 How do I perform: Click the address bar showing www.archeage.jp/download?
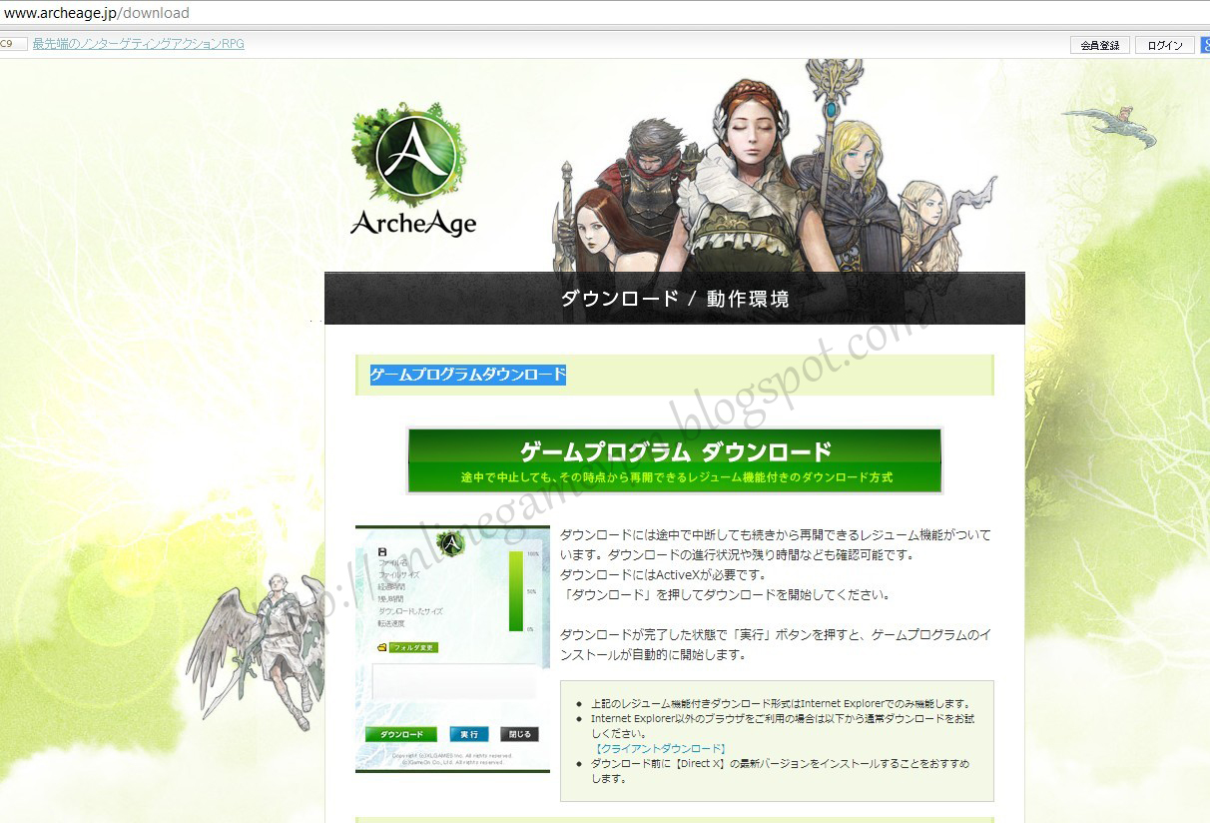(x=605, y=13)
